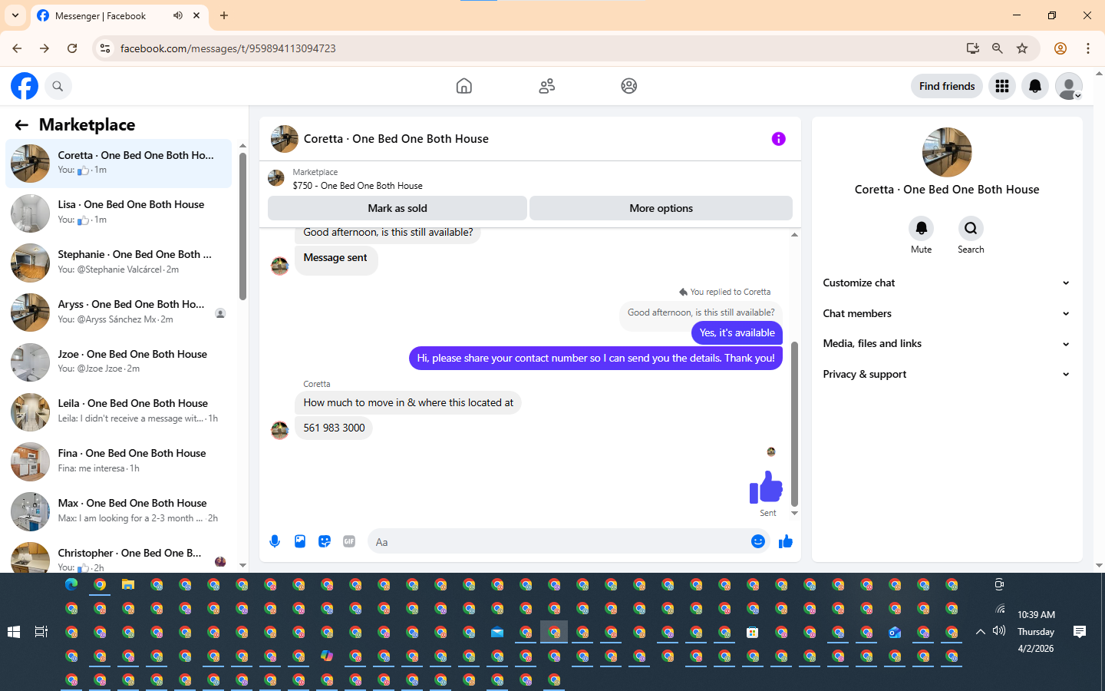This screenshot has height=691, width=1105.
Task: Go to the Facebook Home feed icon
Action: click(x=464, y=86)
